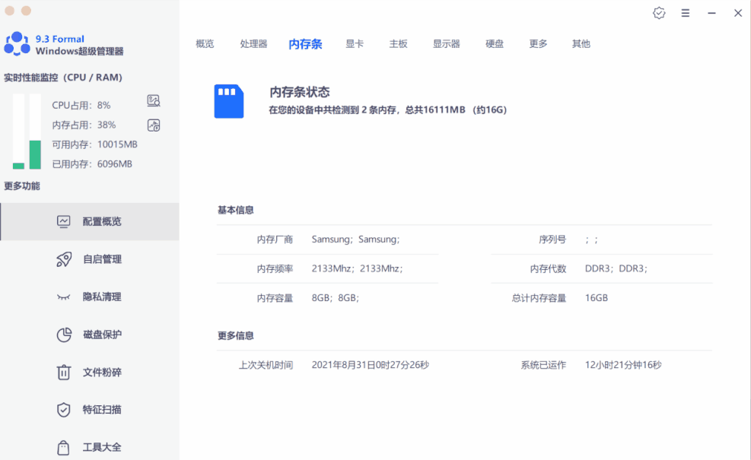Click the Windows超级管理器 title
The image size is (751, 460).
coord(79,51)
